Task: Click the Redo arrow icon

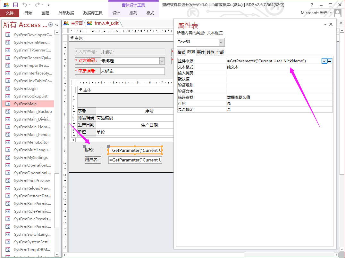Action: [x=37, y=5]
